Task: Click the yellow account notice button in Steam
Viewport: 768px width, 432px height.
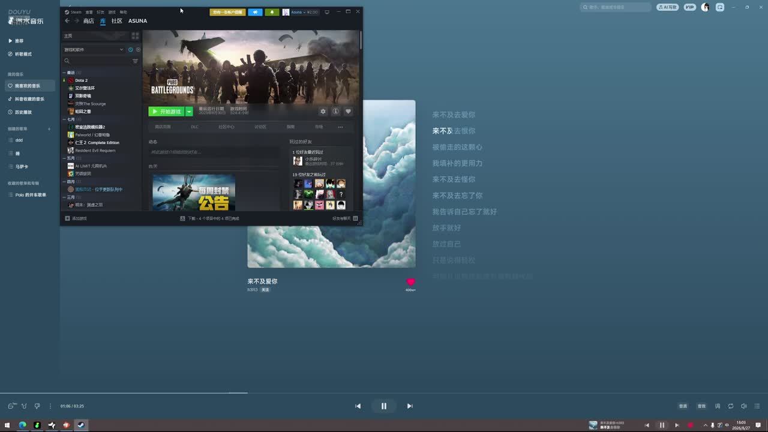Action: 227,12
